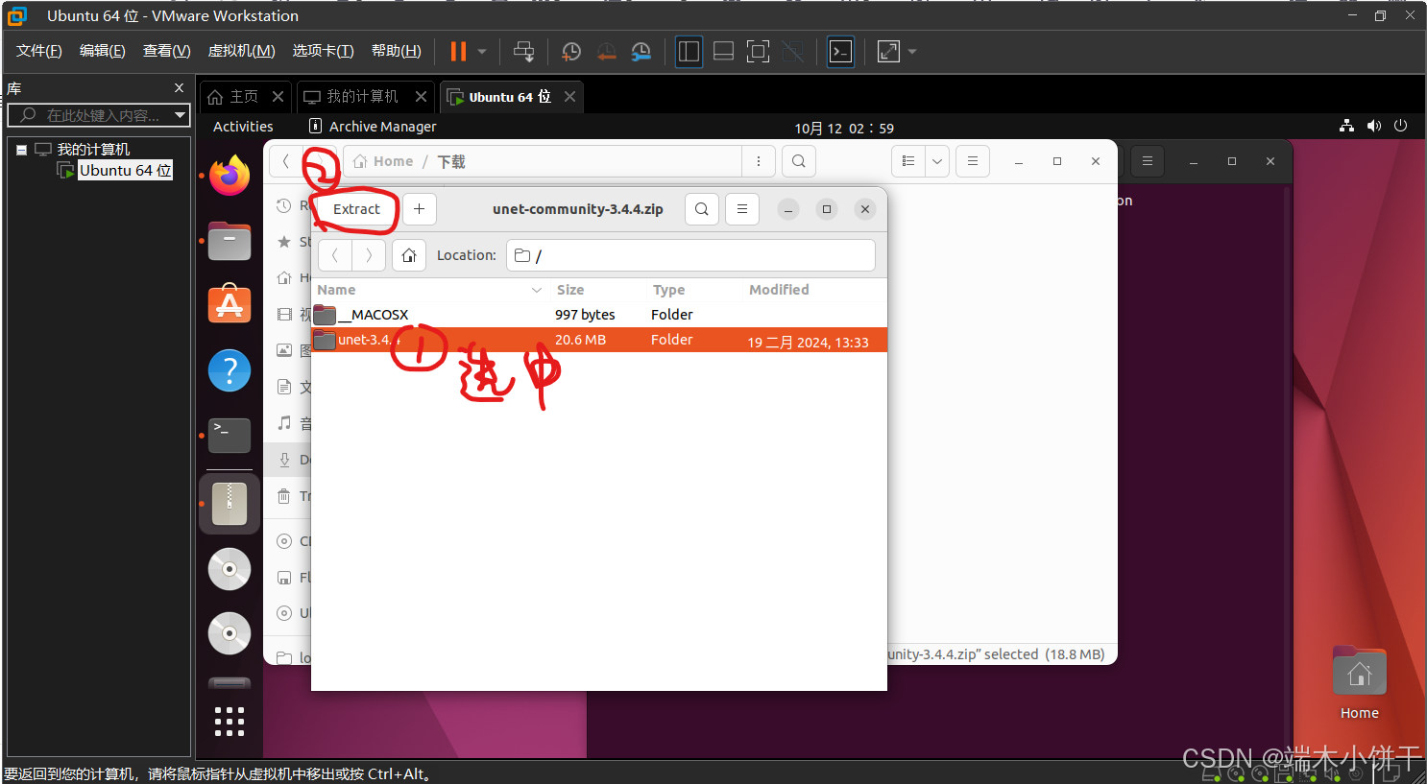
Task: Open the 帮助(H) menu
Action: point(397,51)
